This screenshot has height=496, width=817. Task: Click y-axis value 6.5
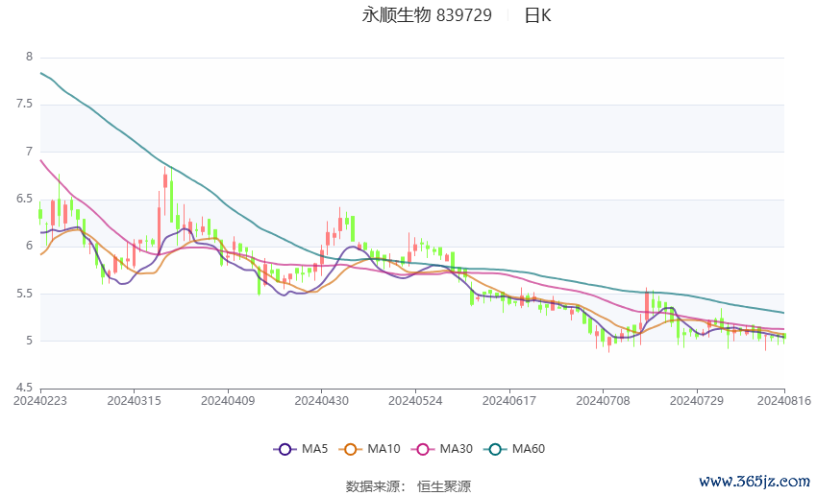point(24,199)
